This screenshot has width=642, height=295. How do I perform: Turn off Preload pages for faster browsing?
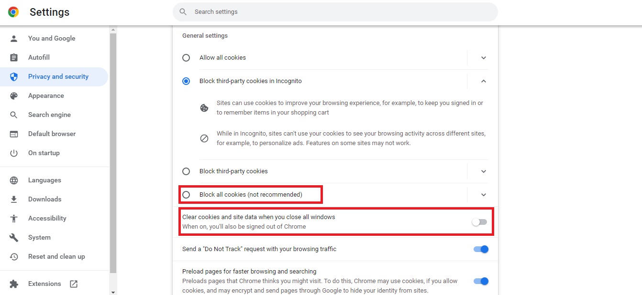pyautogui.click(x=481, y=281)
